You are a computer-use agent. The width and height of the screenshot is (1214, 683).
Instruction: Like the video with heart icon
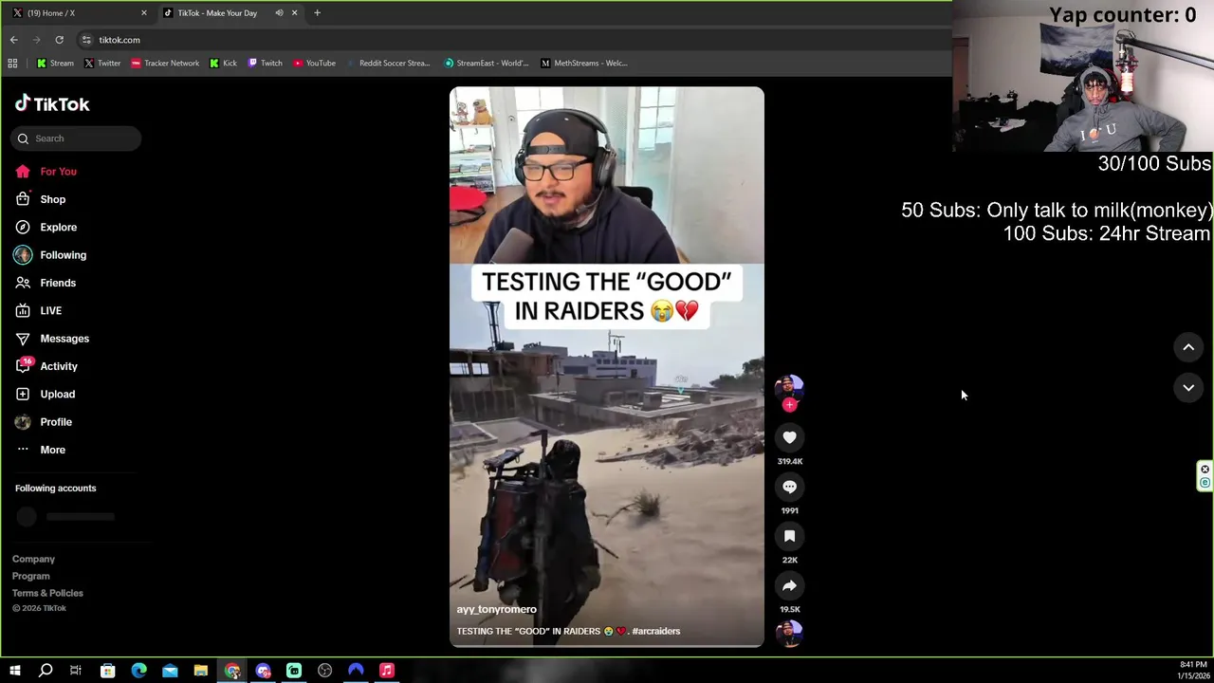pyautogui.click(x=789, y=437)
